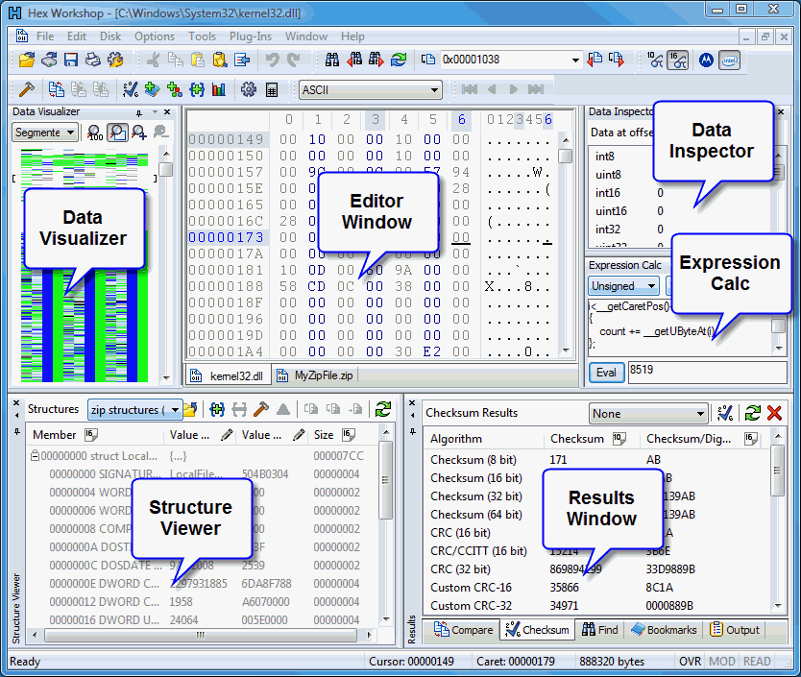Viewport: 801px width, 677px height.
Task: Select the CRC (32 bit) row
Action: (597, 569)
